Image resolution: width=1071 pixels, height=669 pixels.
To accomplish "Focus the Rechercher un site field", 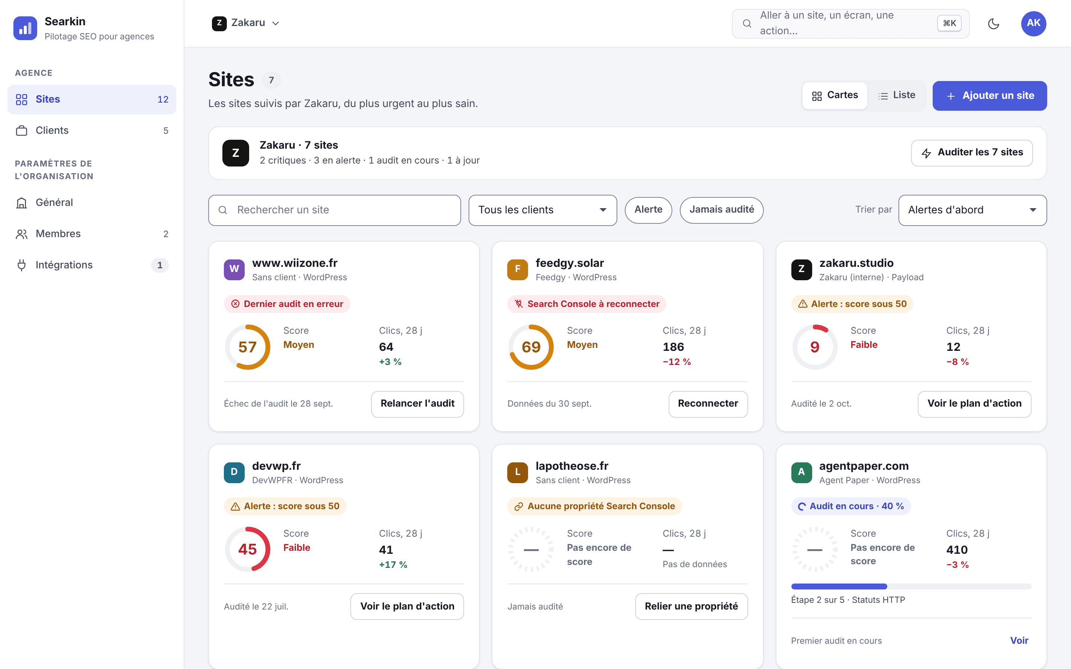I will coord(335,210).
